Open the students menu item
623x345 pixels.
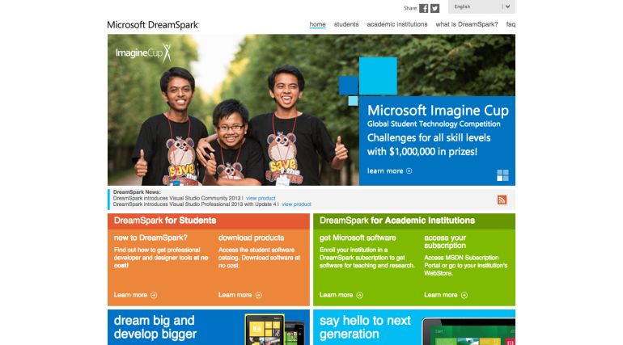click(345, 24)
